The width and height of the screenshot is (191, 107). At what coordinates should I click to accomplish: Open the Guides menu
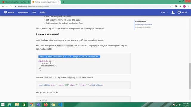click(x=43, y=12)
